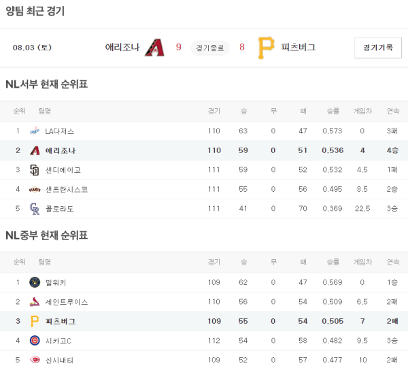
Task: Select the 시카고C team name
Action: [58, 341]
